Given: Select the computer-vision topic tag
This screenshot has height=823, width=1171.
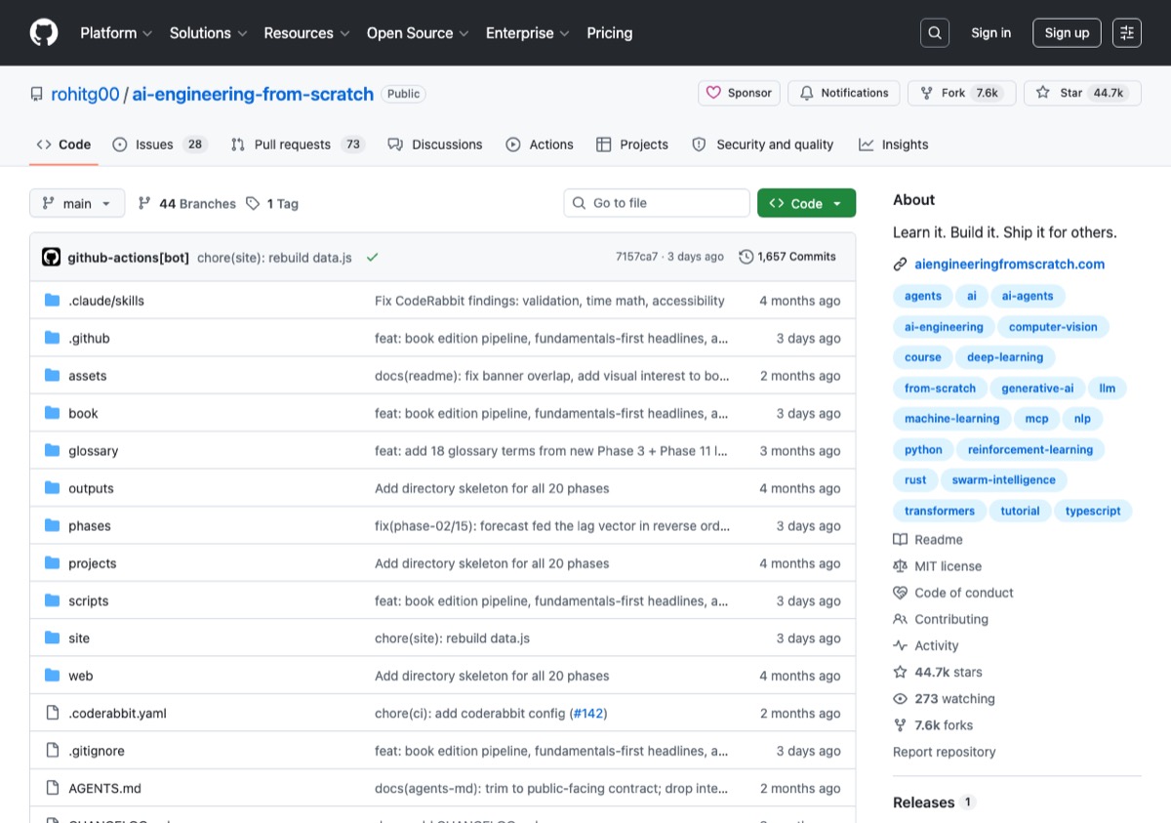Looking at the screenshot, I should 1053,327.
